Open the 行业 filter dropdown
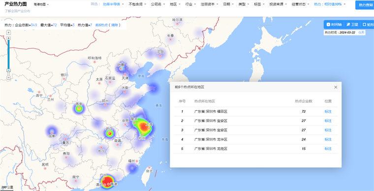The width and height of the screenshot is (374, 191). pos(190,4)
